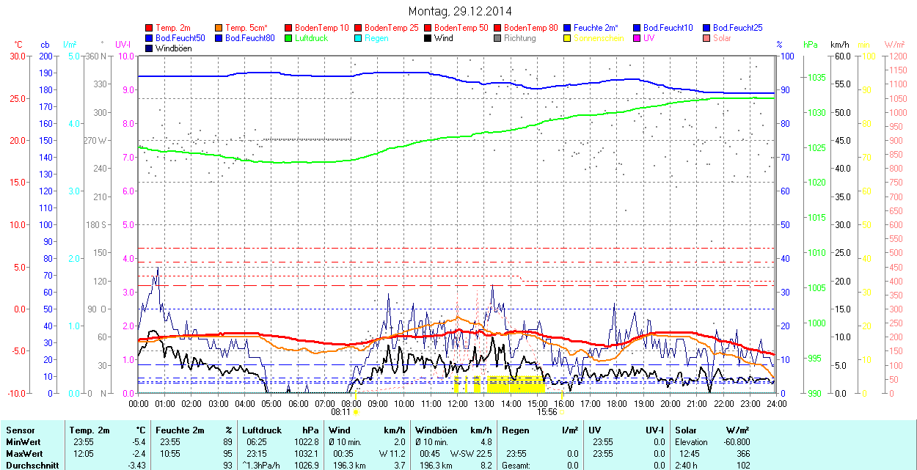Select the green Luftdruck legend entry
This screenshot has width=917, height=470.
(x=307, y=38)
